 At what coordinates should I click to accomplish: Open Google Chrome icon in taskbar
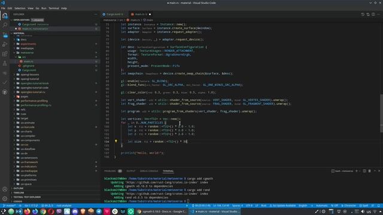pyautogui.click(x=43, y=211)
